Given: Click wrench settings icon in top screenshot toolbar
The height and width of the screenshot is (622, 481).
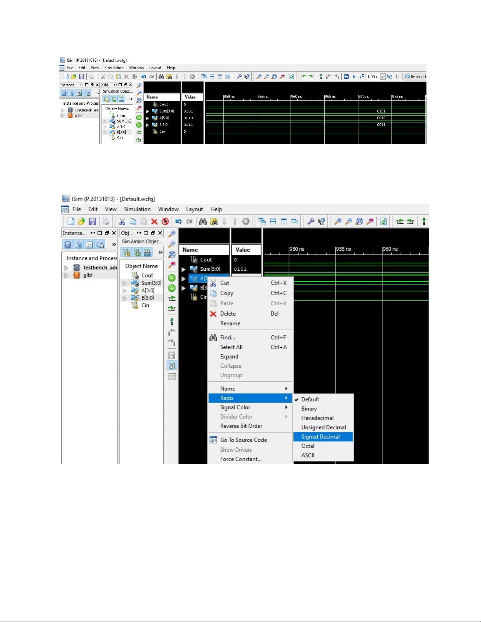Looking at the screenshot, I should pos(239,77).
